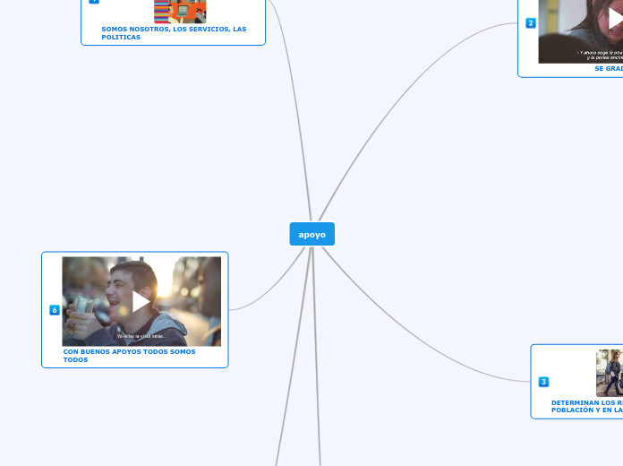Select the 'DETERMINAN LOS' node text
Screen dimensions: 623x466
pos(587,406)
